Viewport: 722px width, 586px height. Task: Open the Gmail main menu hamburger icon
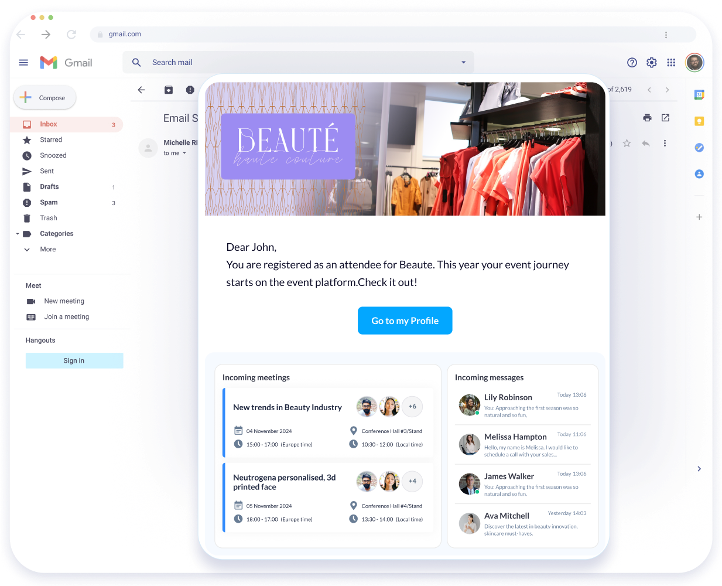tap(23, 63)
